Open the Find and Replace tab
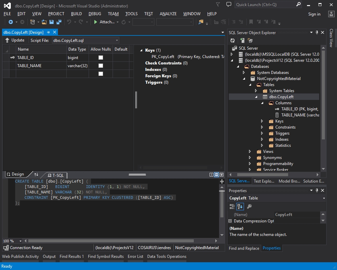337x270 pixels. click(244, 248)
